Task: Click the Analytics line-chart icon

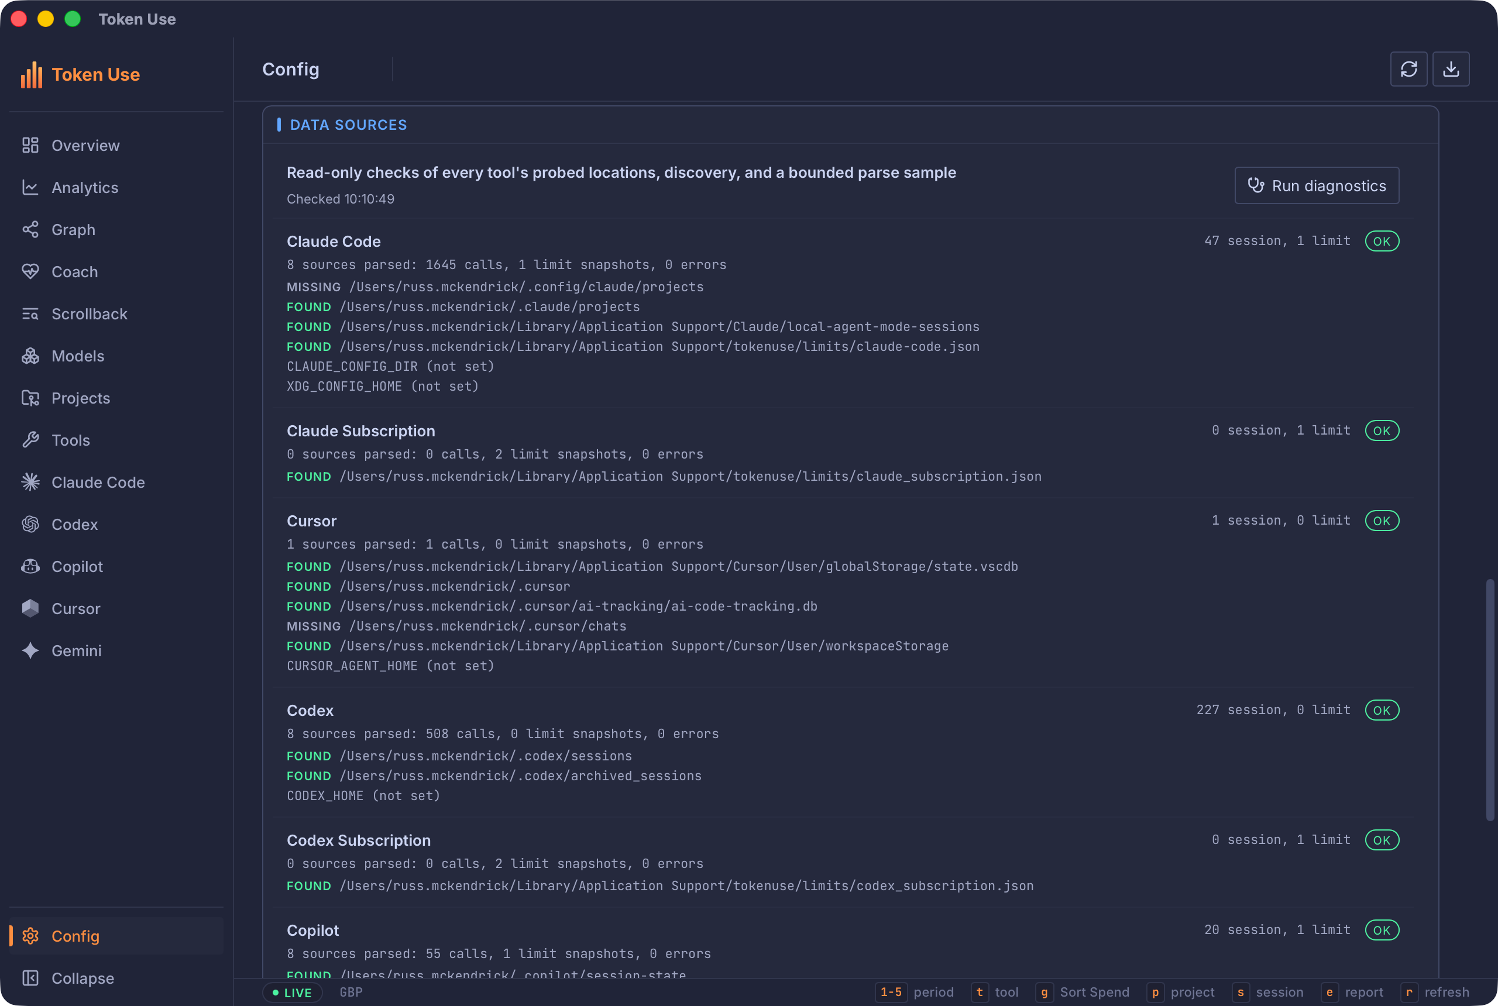Action: coord(30,187)
